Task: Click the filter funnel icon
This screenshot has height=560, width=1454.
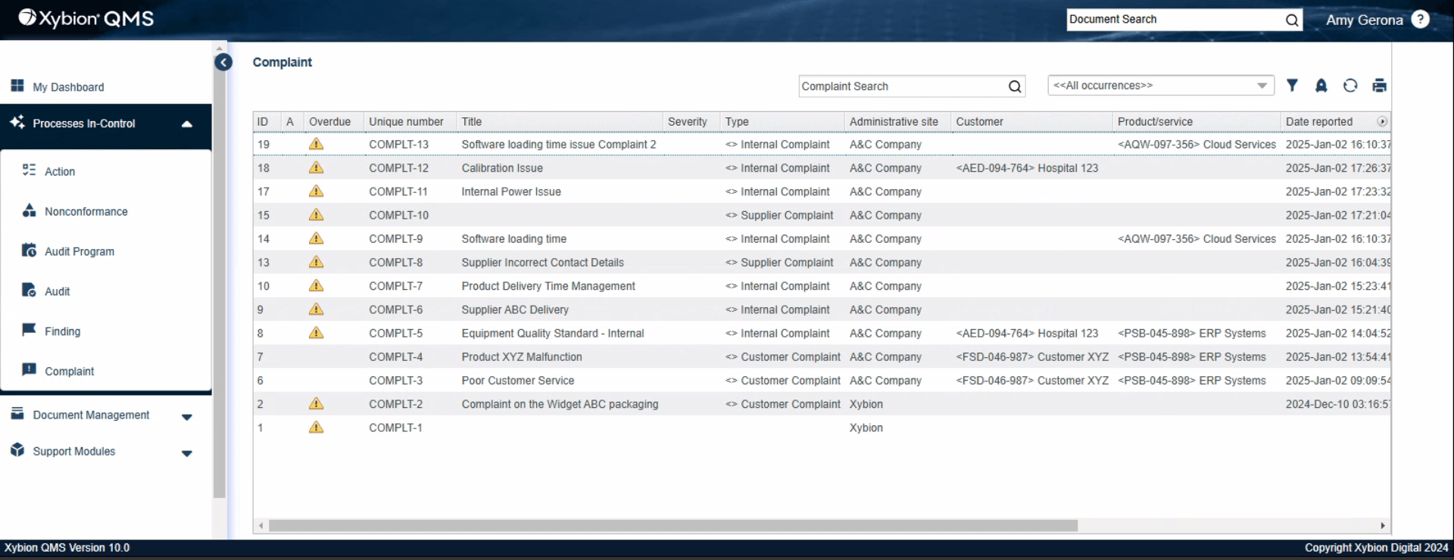Action: [1292, 86]
